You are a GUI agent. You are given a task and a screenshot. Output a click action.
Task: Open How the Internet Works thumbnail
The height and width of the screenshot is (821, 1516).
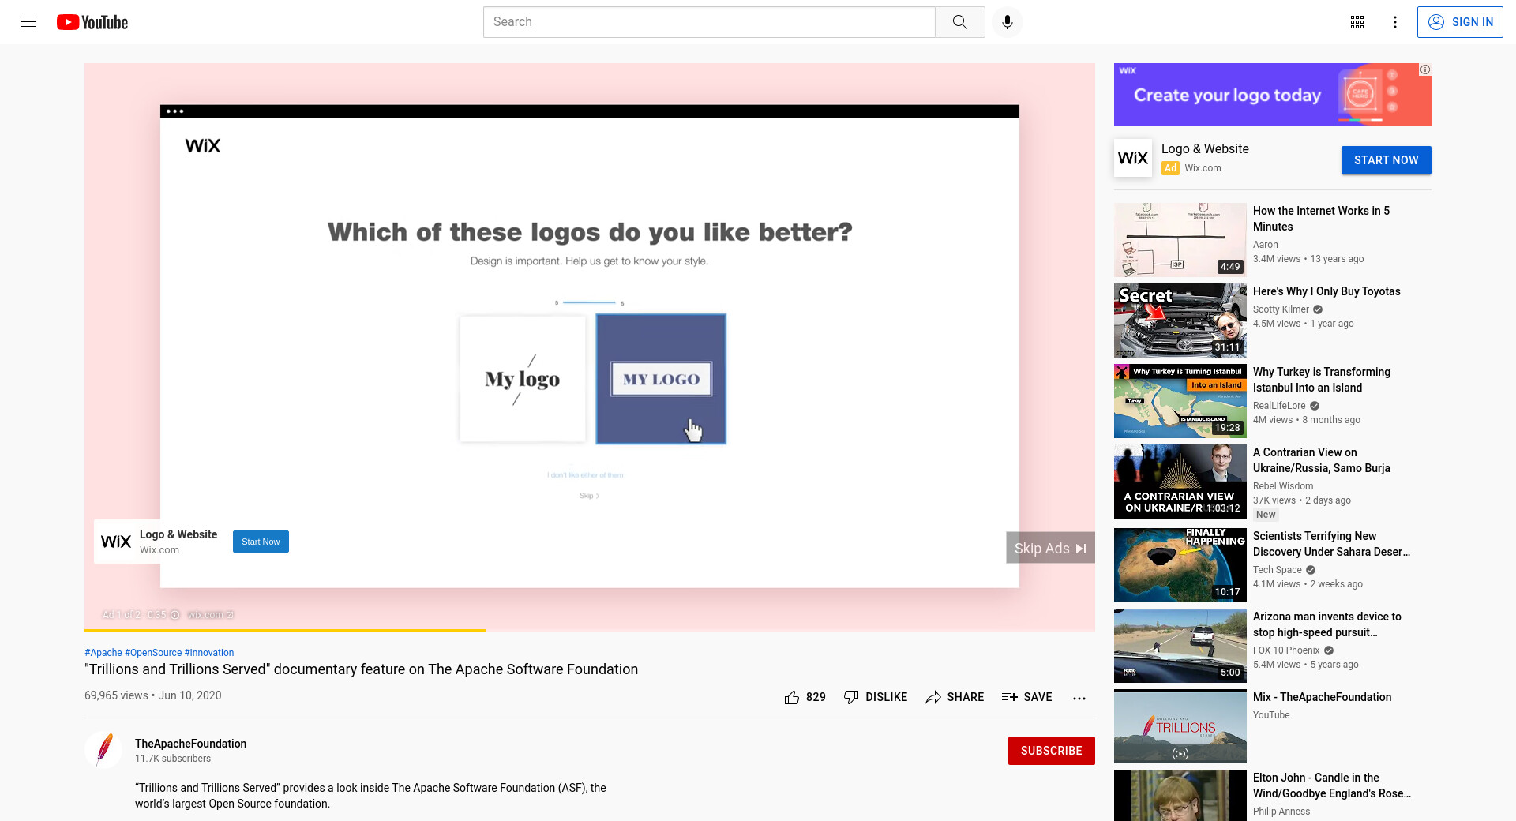(x=1180, y=240)
